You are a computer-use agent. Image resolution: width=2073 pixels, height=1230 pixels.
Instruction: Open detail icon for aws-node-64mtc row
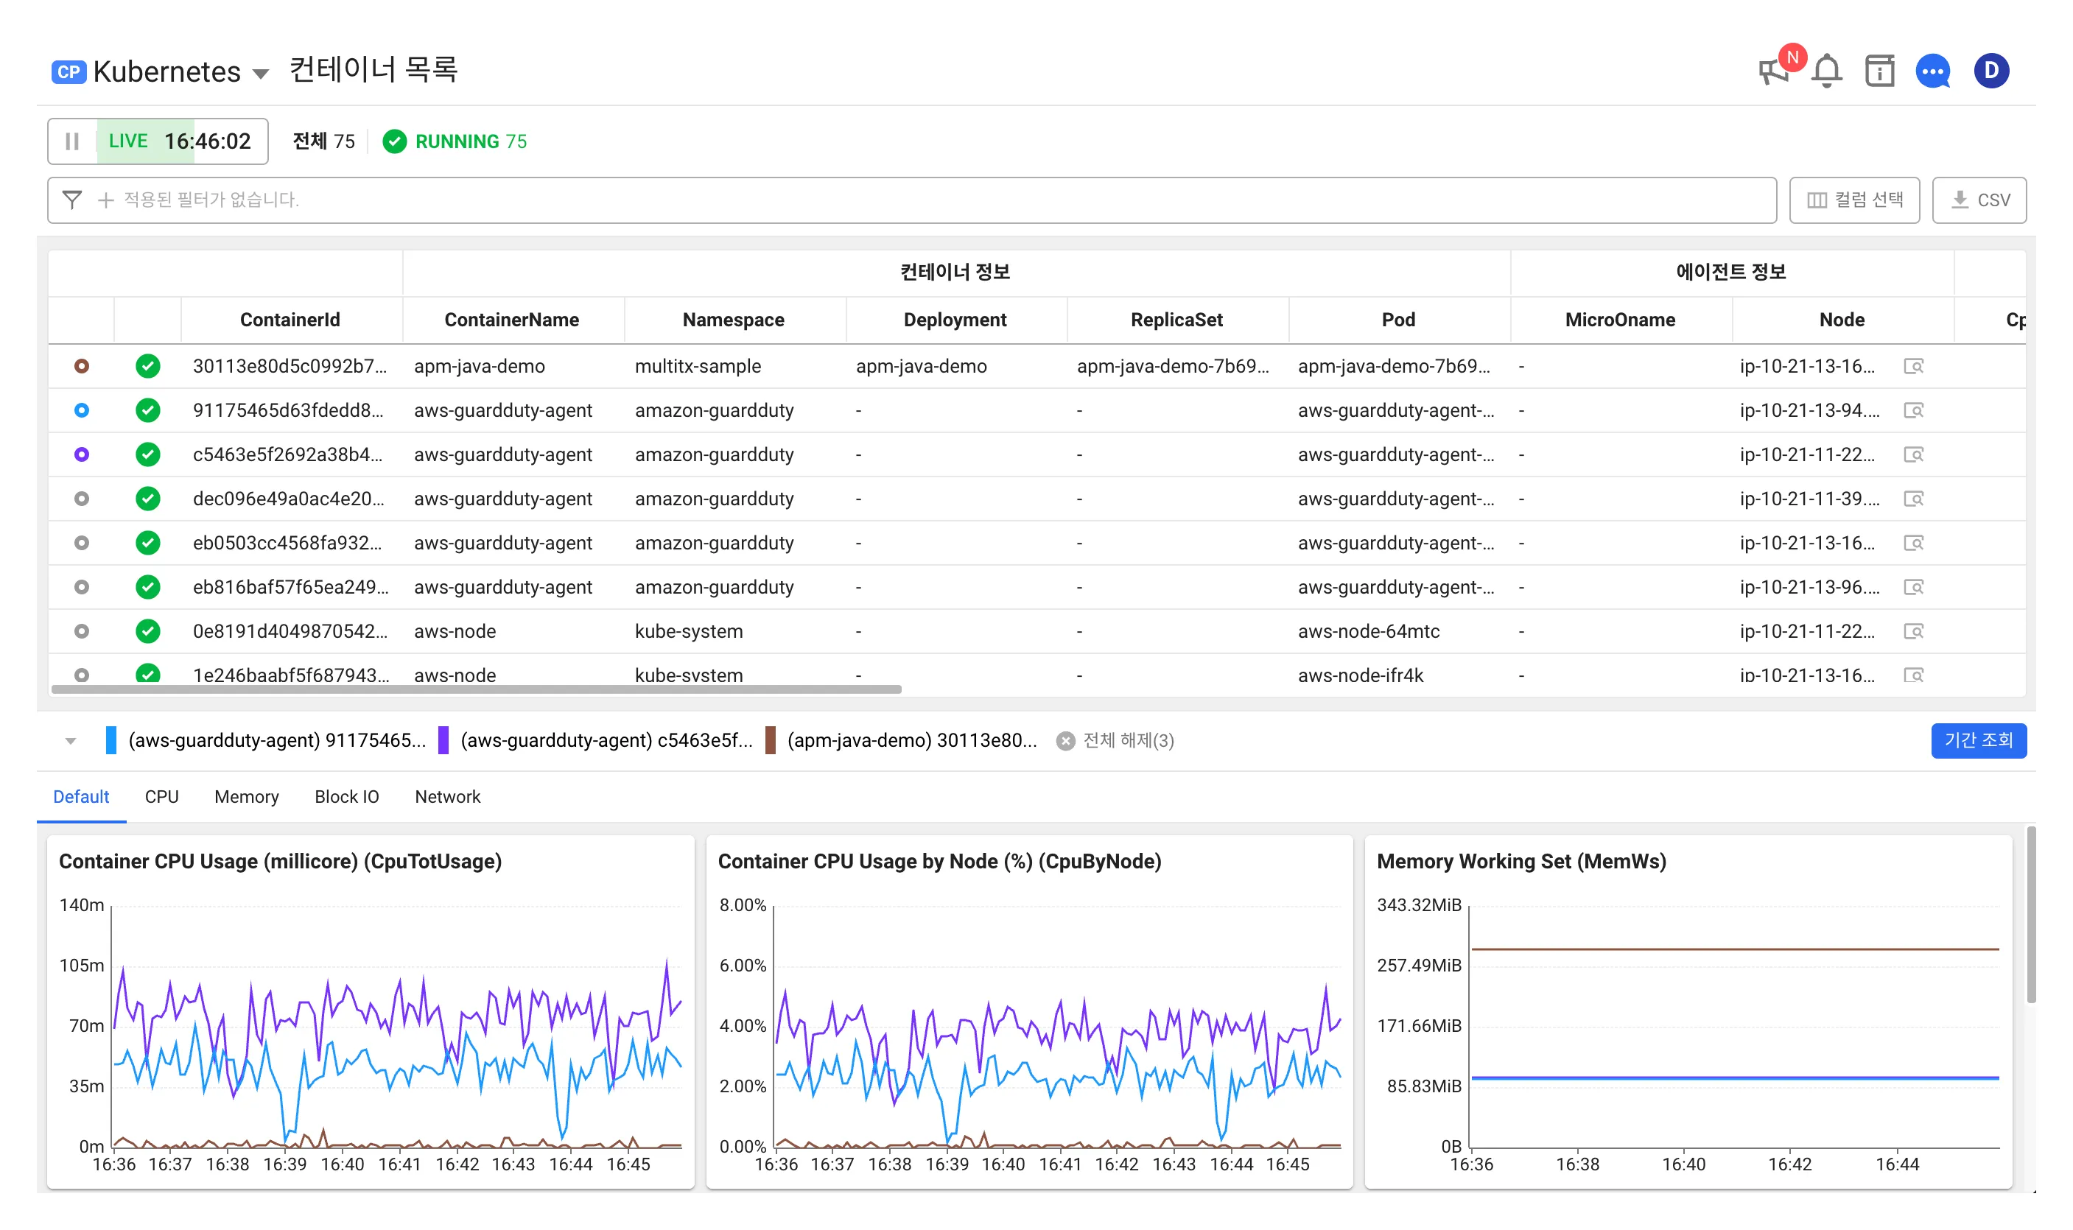pos(1913,632)
